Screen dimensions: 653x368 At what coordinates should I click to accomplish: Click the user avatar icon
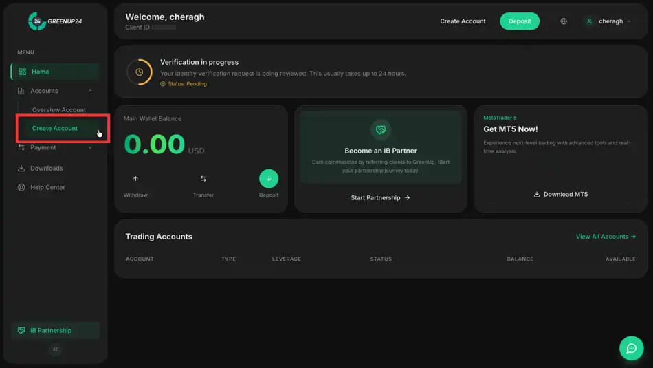tap(589, 21)
